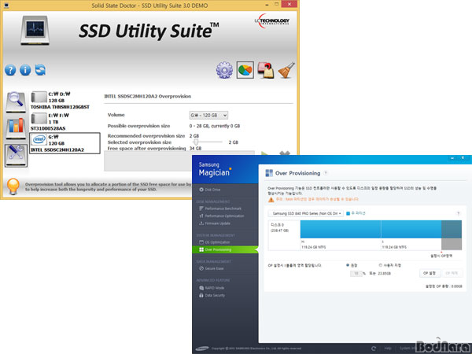Open Secure Erase in Magician sidebar
Image resolution: width=472 pixels, height=354 pixels.
pyautogui.click(x=212, y=268)
